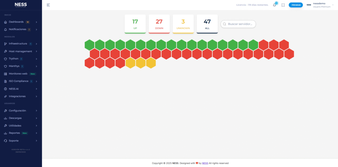Click the Soporte headset icon
Image resolution: width=338 pixels, height=167 pixels.
click(x=5, y=141)
